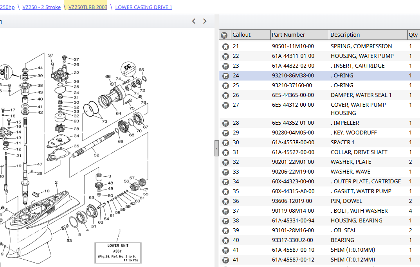
Task: Sort by Callout column header
Action: [x=251, y=35]
